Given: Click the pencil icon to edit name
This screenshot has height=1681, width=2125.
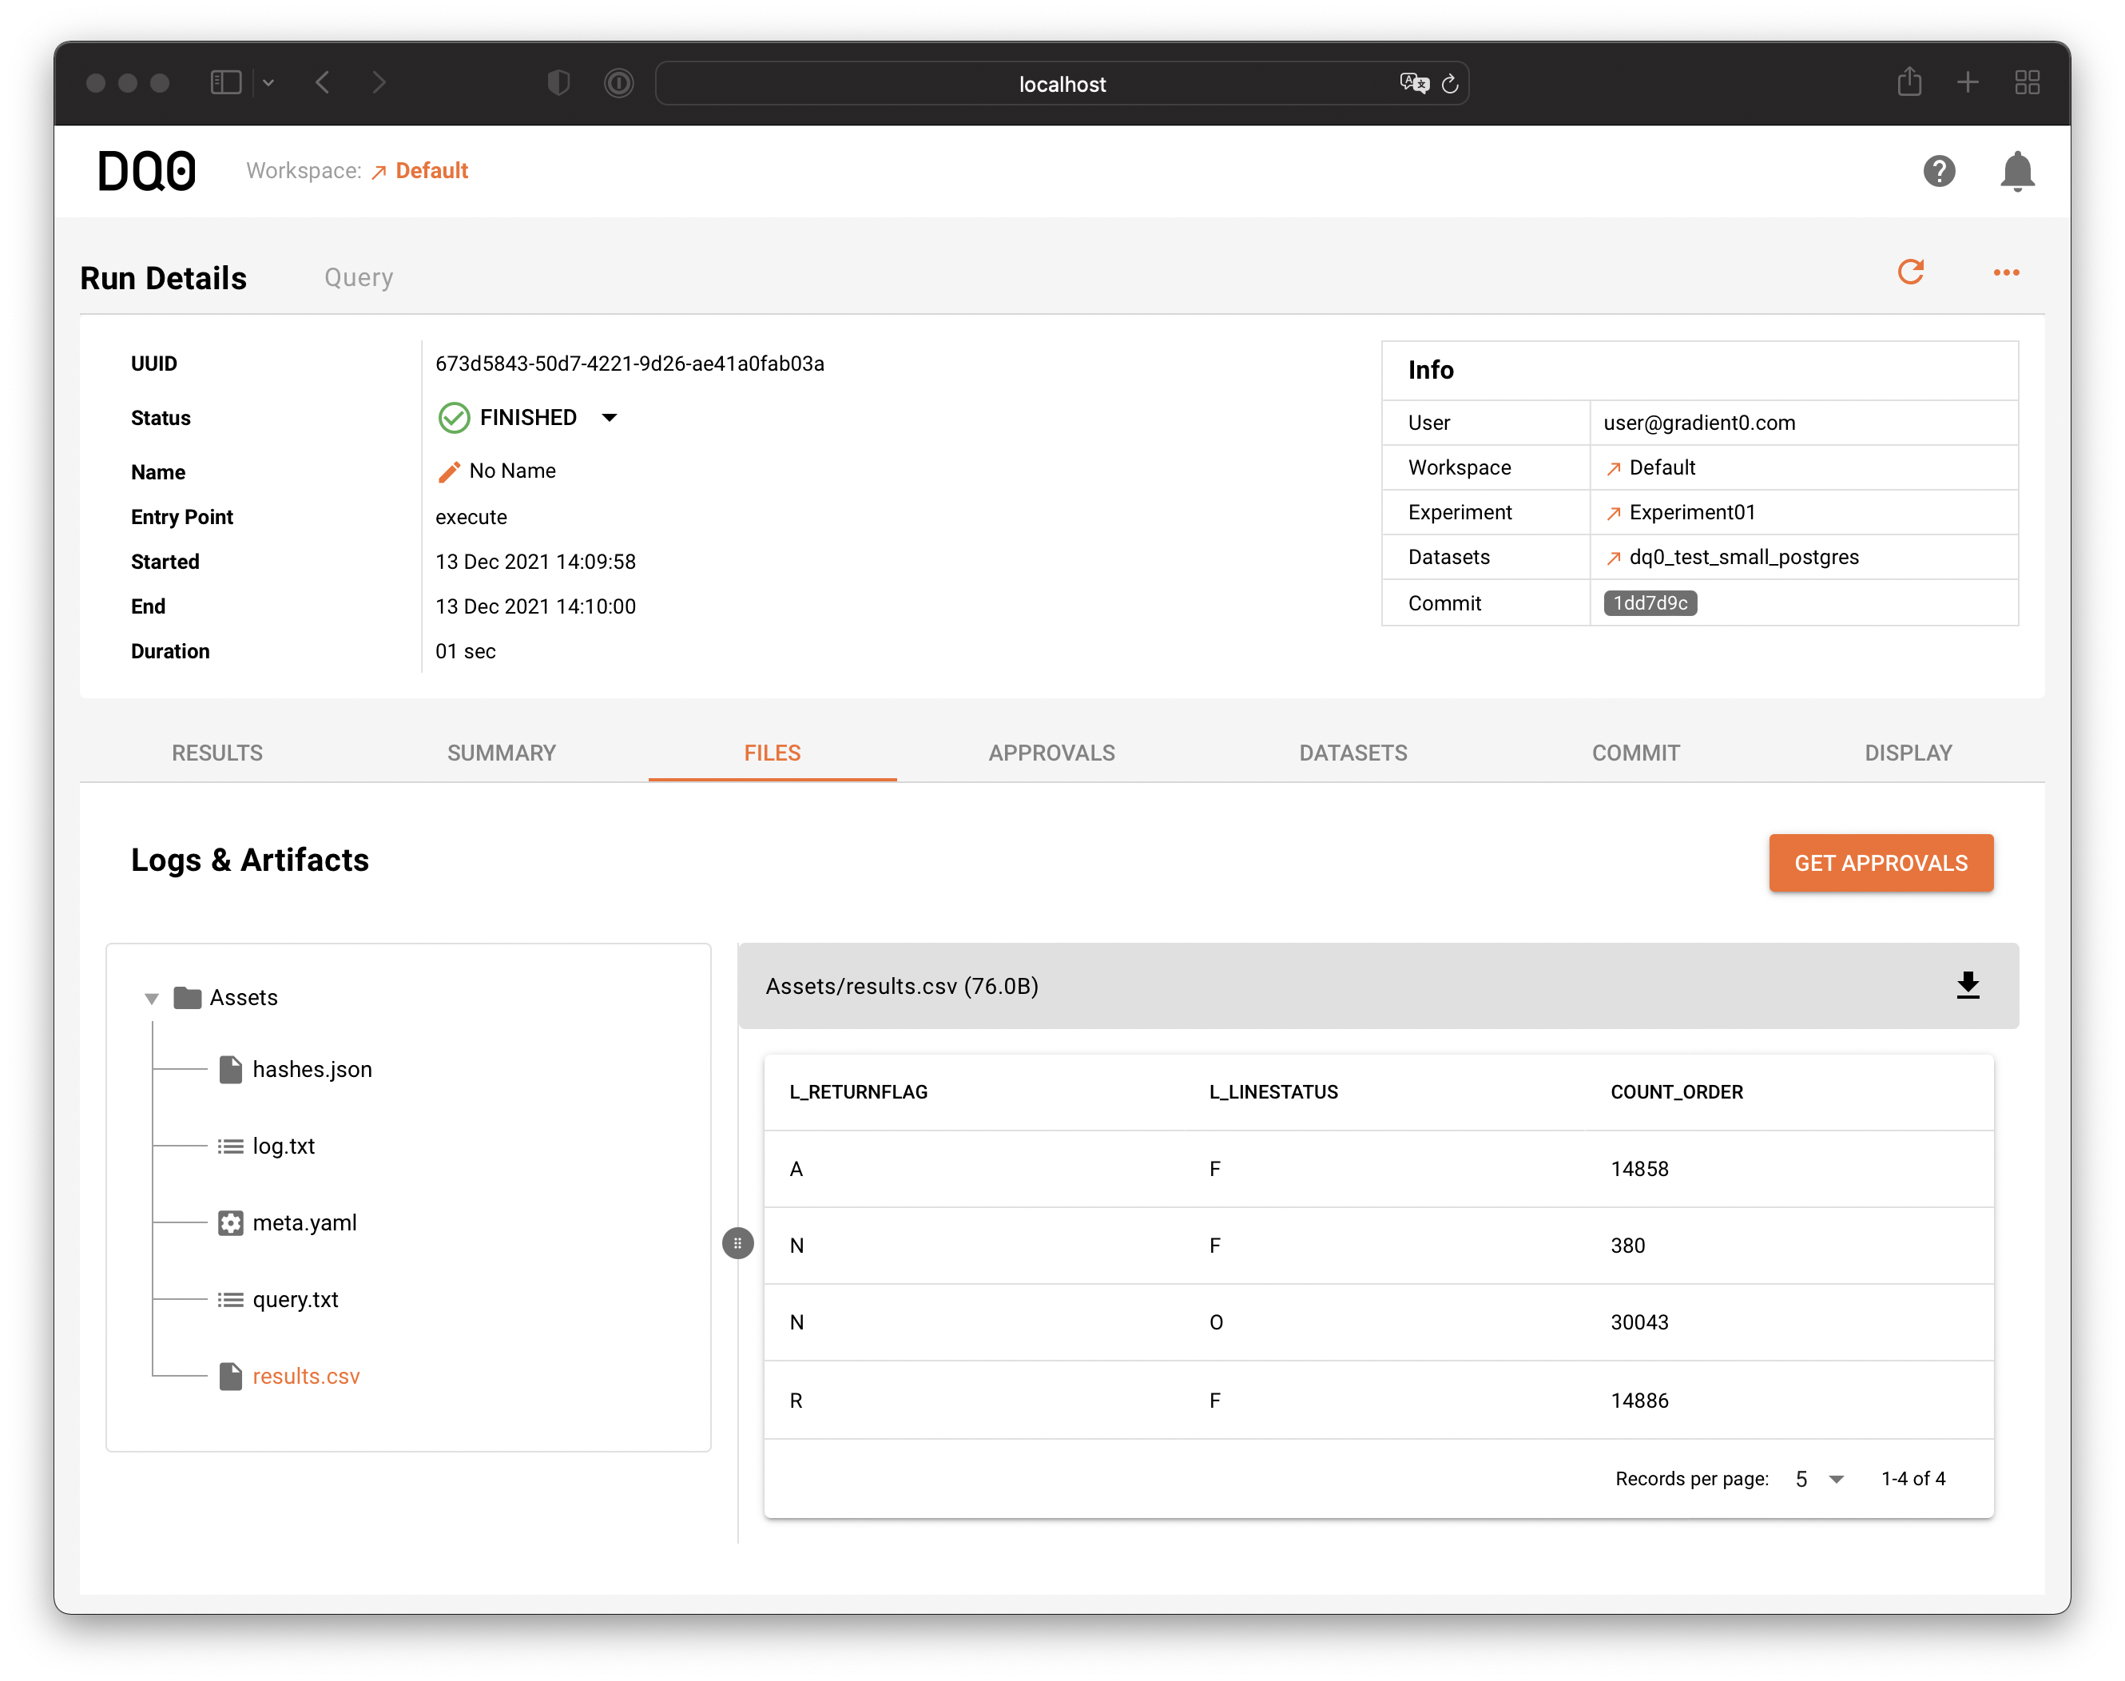Looking at the screenshot, I should point(449,471).
